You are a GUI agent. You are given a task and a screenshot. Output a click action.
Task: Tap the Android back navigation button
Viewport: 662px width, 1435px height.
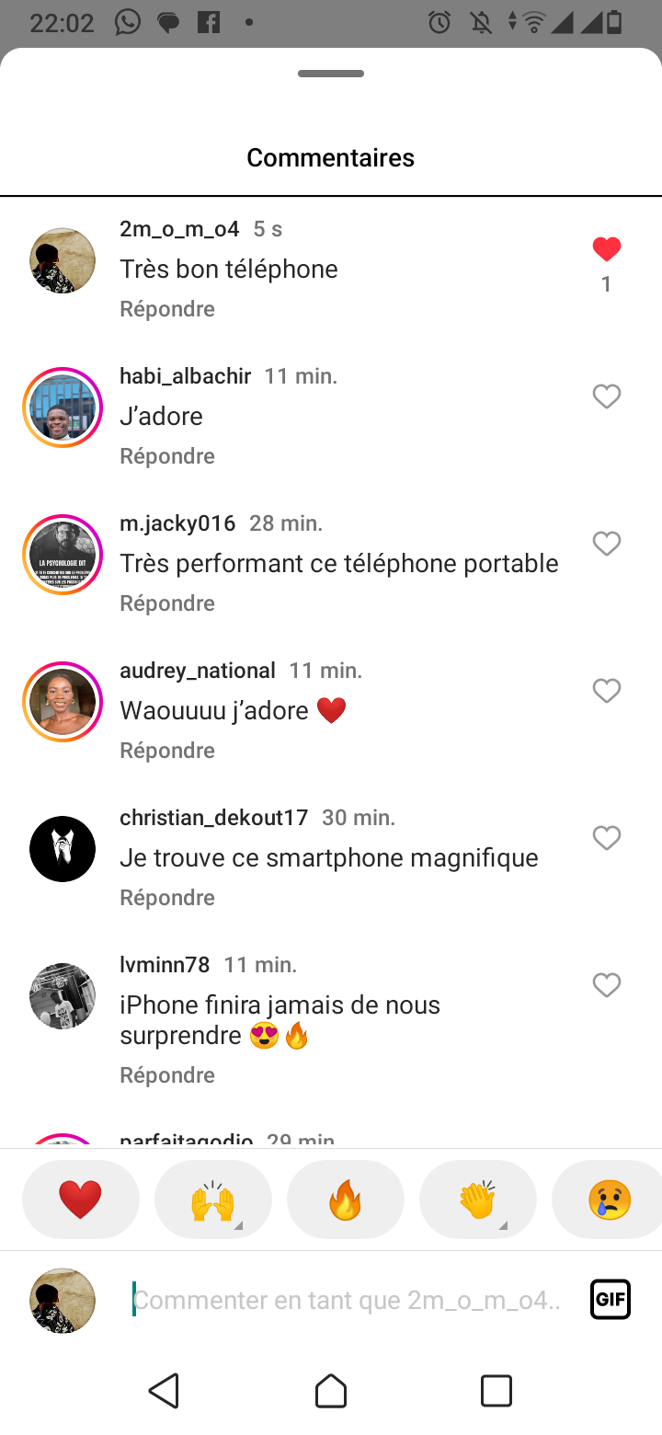click(x=165, y=1390)
